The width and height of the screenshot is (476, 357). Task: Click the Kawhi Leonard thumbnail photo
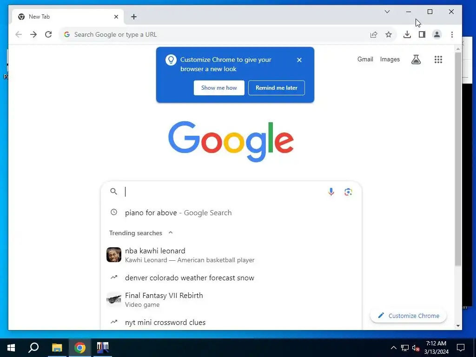pyautogui.click(x=114, y=255)
